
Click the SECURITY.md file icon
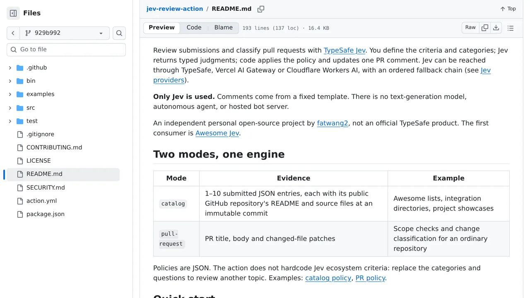point(20,188)
